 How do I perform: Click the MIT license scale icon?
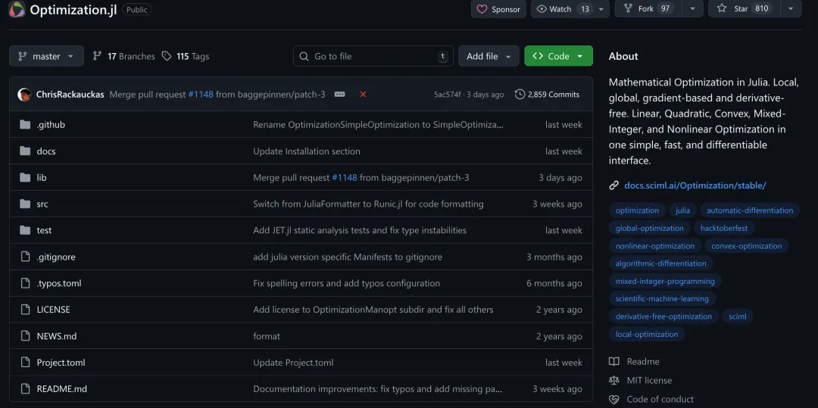[x=614, y=381]
